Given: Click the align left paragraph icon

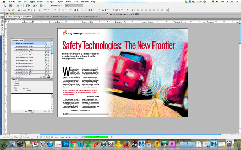Looking at the screenshot, I should coord(138,10).
